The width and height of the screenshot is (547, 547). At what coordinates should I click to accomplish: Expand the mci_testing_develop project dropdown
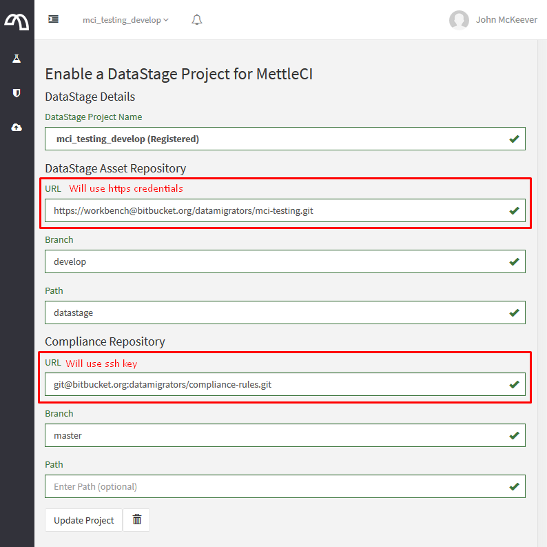125,20
